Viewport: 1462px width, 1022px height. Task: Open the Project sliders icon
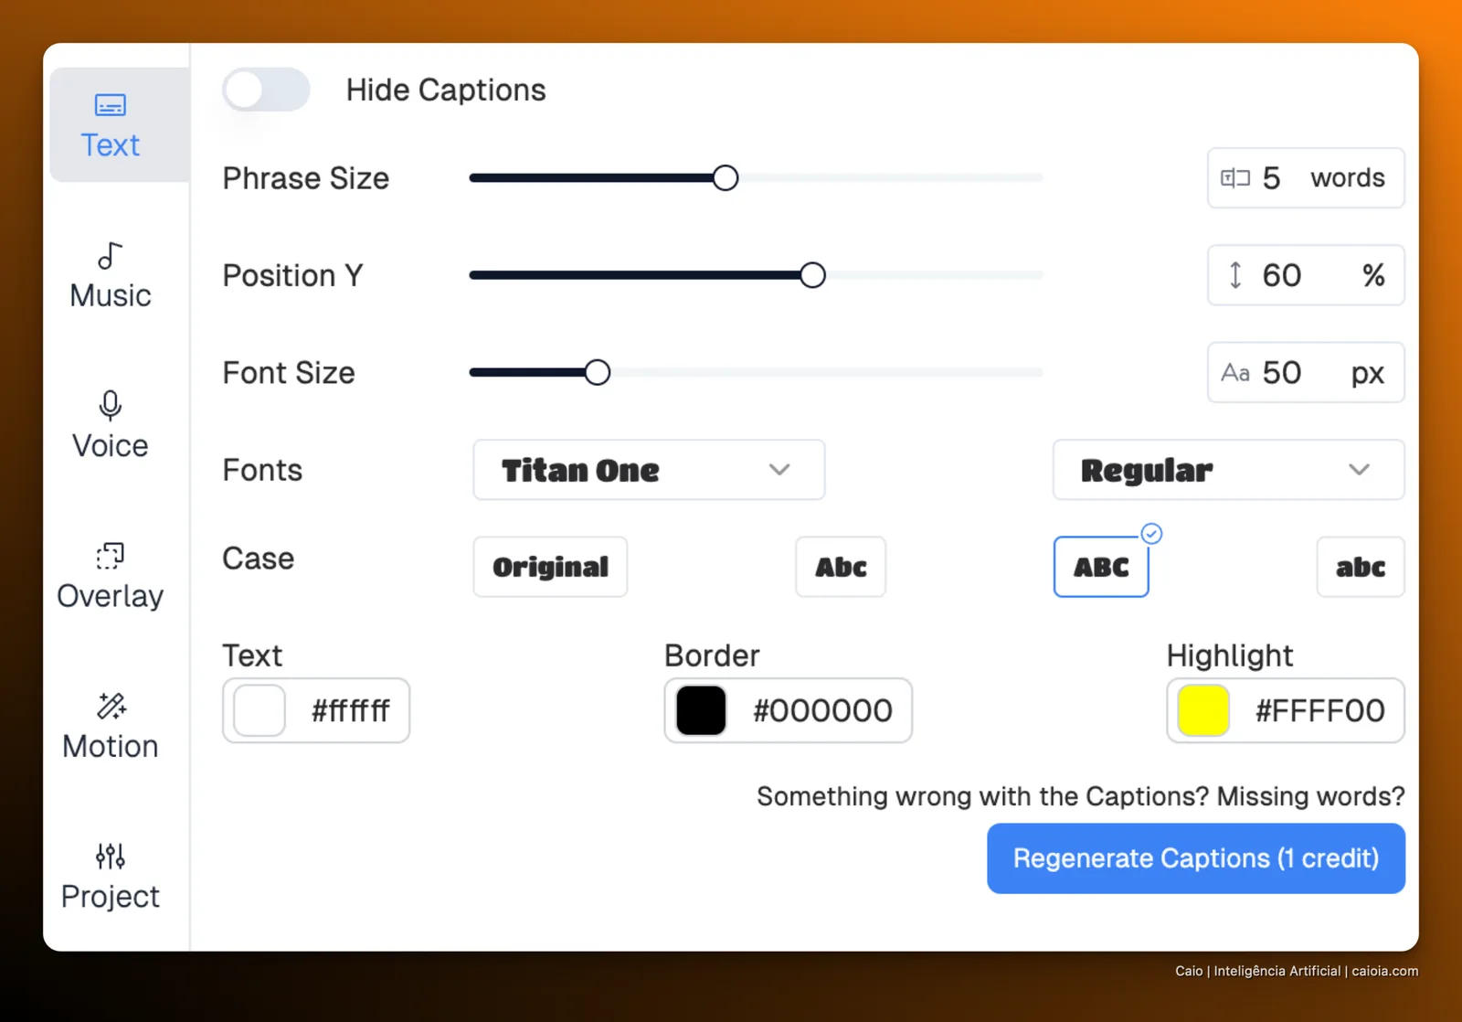pyautogui.click(x=110, y=857)
